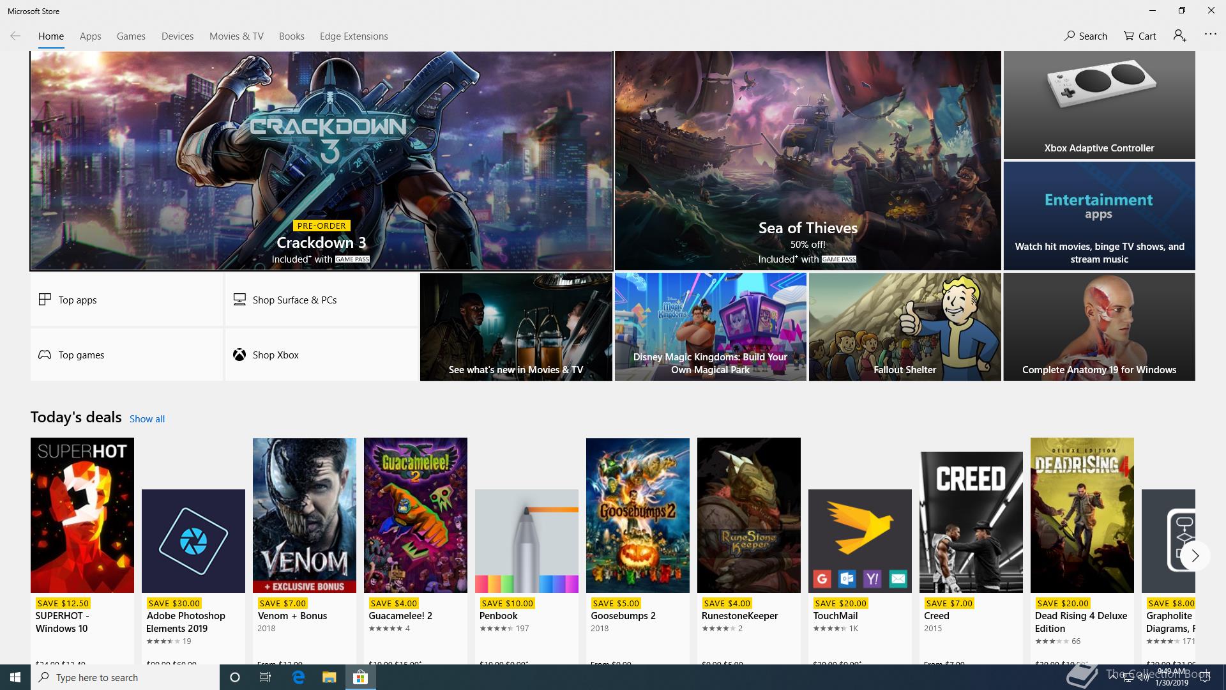Screen dimensions: 1226x690
Task: Open the Grapholite Diagrams app icon
Action: (1169, 541)
